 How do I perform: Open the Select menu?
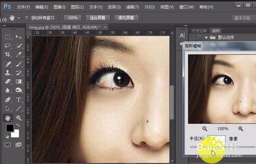114,7
